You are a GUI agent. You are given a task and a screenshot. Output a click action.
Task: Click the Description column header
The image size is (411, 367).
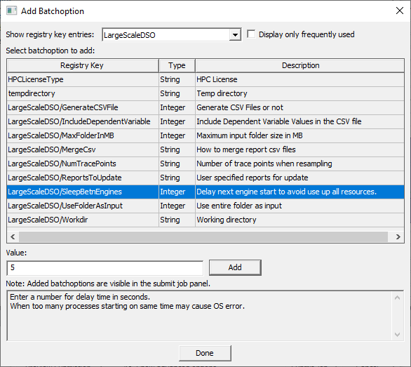pos(299,65)
